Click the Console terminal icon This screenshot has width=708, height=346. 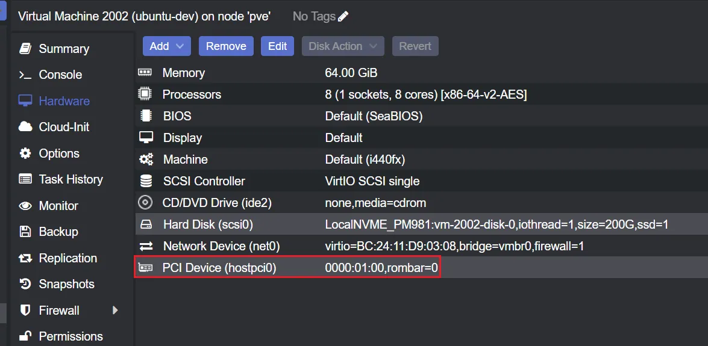click(25, 75)
